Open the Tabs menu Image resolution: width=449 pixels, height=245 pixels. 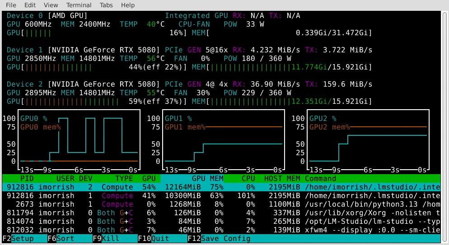106,5
